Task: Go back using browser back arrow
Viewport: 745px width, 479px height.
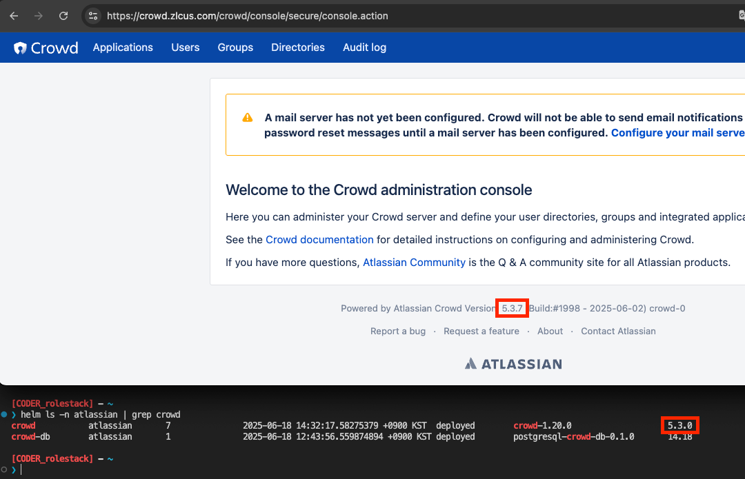Action: [14, 16]
